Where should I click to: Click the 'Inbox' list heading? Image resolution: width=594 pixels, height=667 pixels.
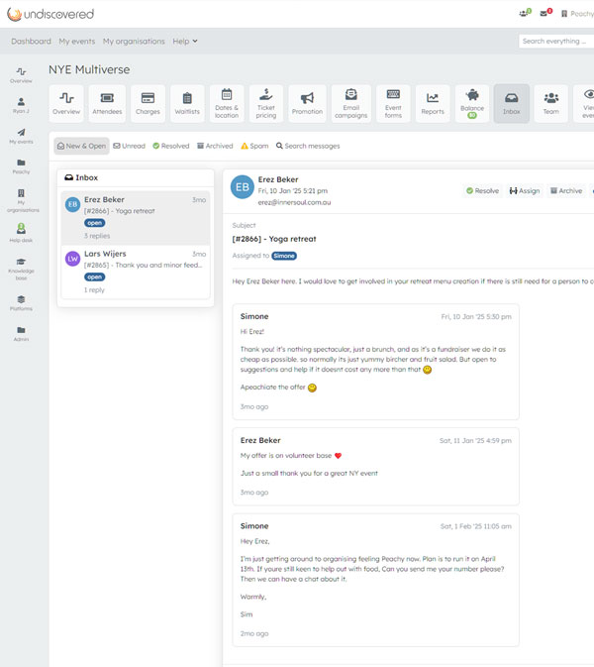(x=81, y=177)
